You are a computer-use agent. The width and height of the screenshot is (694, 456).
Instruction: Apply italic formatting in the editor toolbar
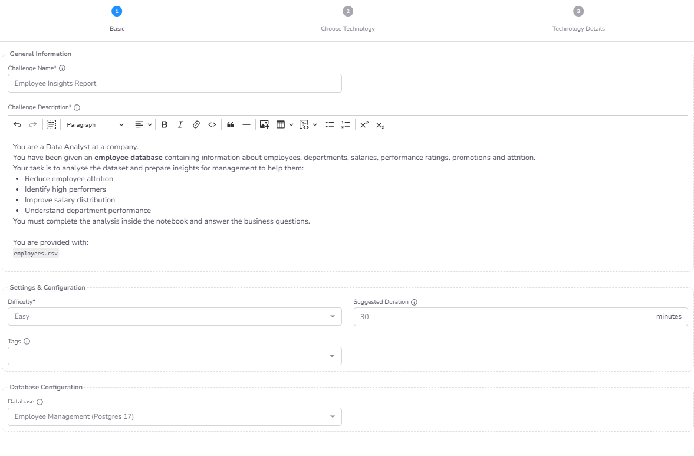tap(180, 124)
